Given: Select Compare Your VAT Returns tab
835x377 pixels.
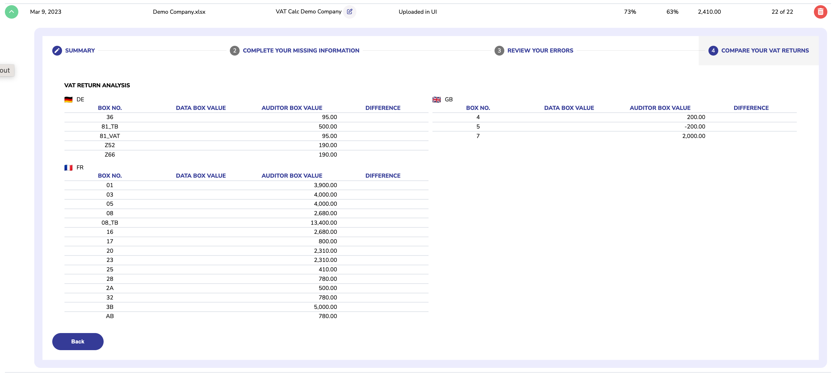Looking at the screenshot, I should [765, 51].
